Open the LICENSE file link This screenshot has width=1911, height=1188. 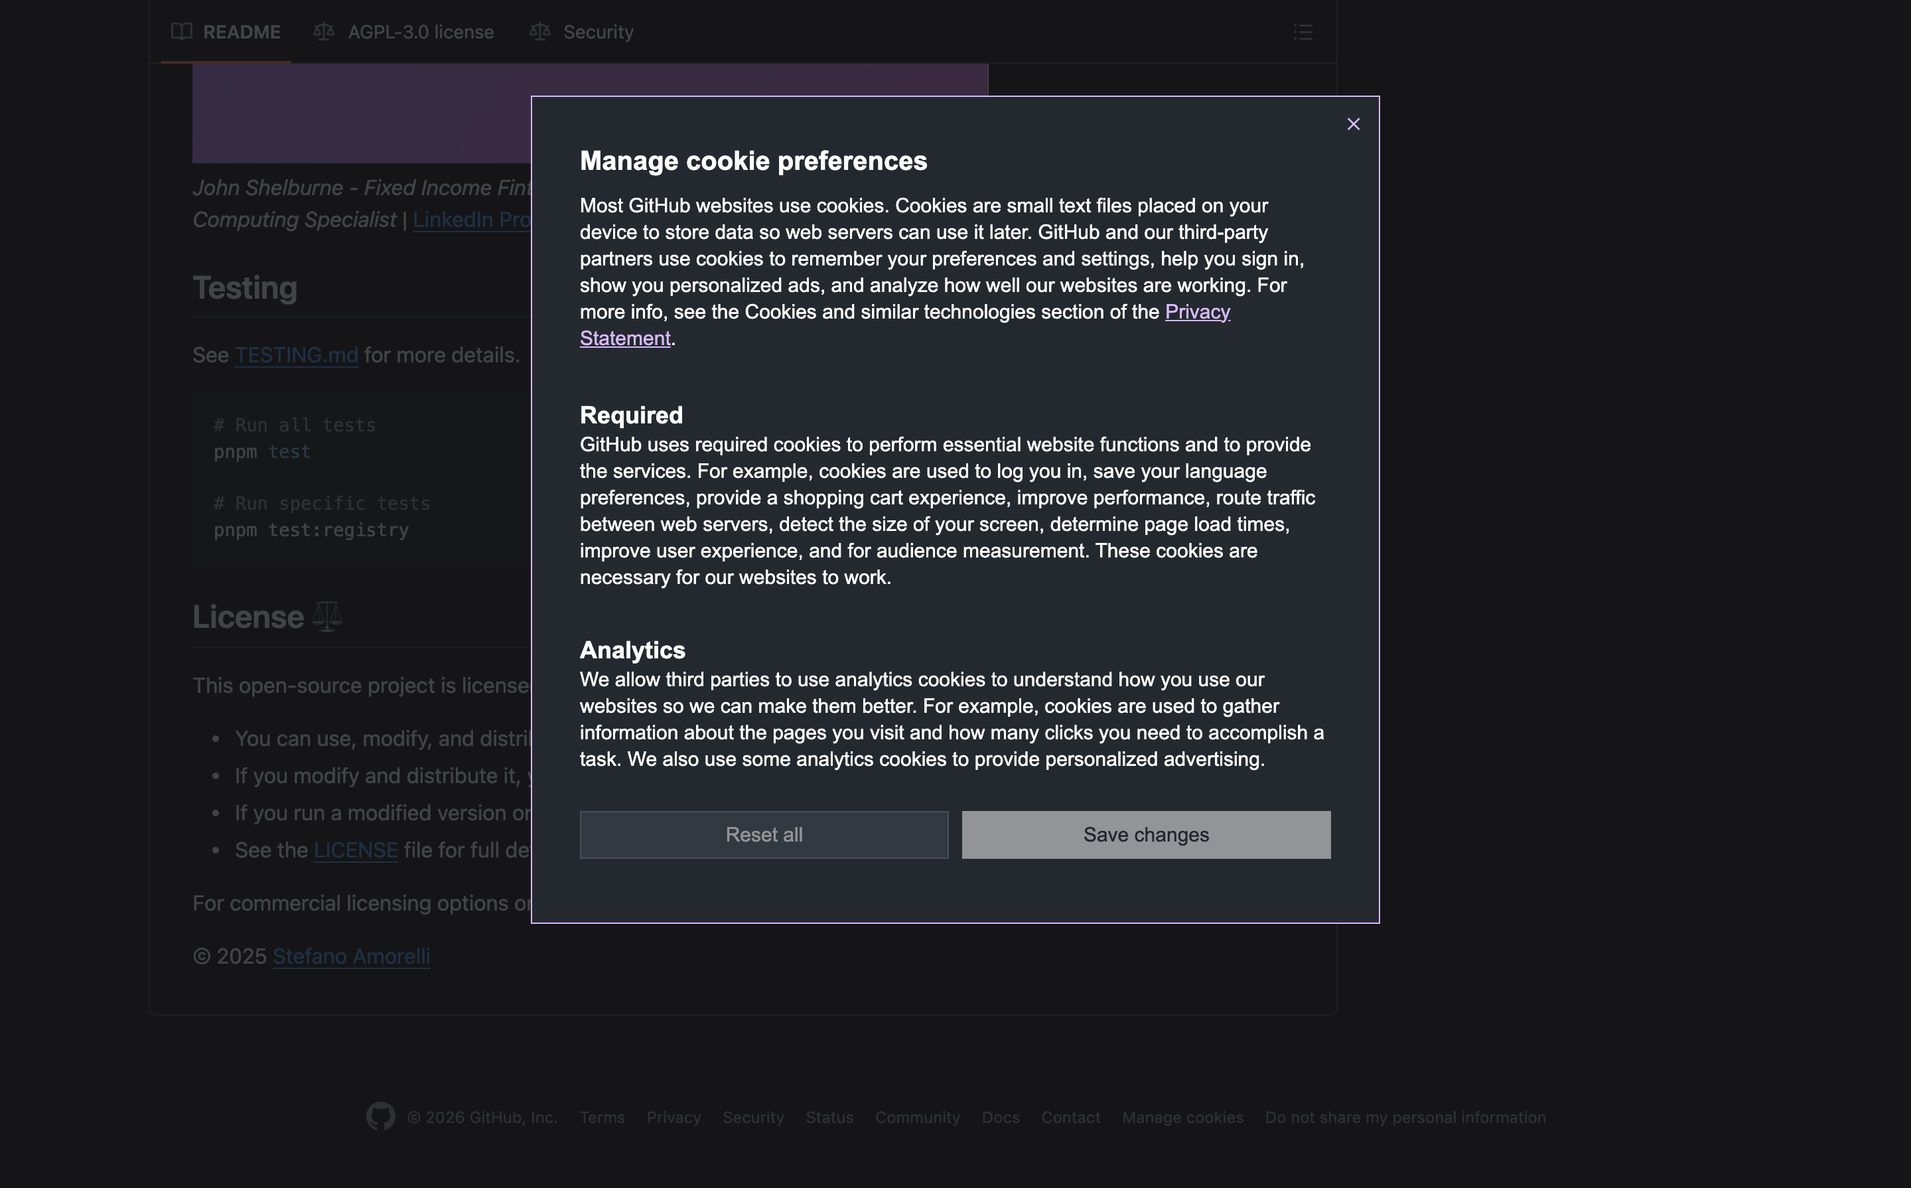click(355, 850)
